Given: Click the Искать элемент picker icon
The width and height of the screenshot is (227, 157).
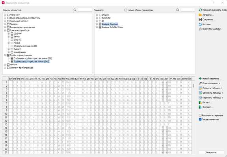Looking at the screenshot, I should click(x=200, y=83).
